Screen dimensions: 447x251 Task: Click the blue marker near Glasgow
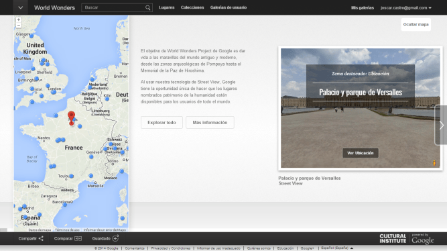31,36
